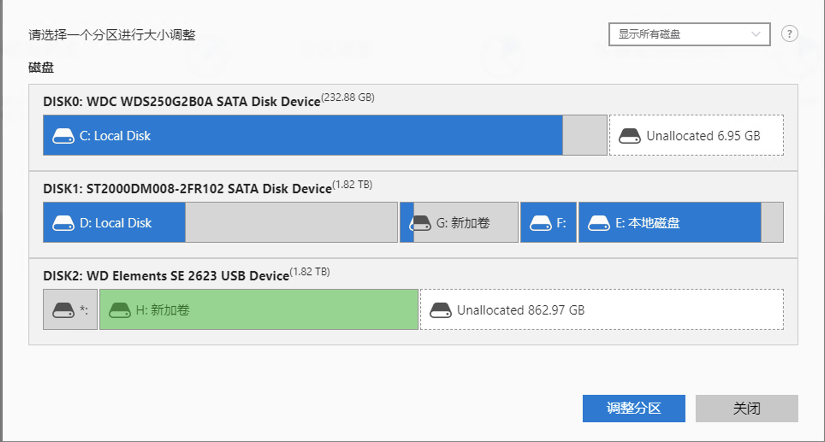Click the 磁盘 section heading
The width and height of the screenshot is (825, 442).
pyautogui.click(x=41, y=67)
